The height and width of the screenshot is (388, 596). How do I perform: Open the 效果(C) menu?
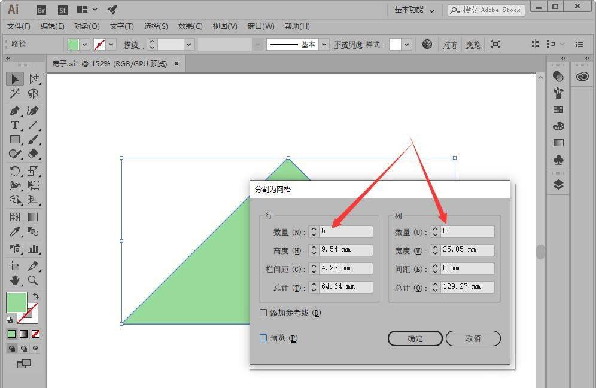point(190,26)
